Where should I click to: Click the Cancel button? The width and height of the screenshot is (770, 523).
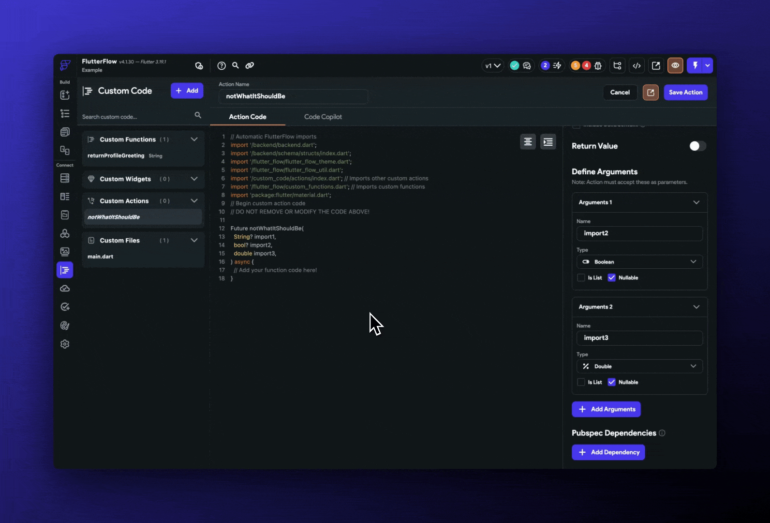tap(620, 92)
